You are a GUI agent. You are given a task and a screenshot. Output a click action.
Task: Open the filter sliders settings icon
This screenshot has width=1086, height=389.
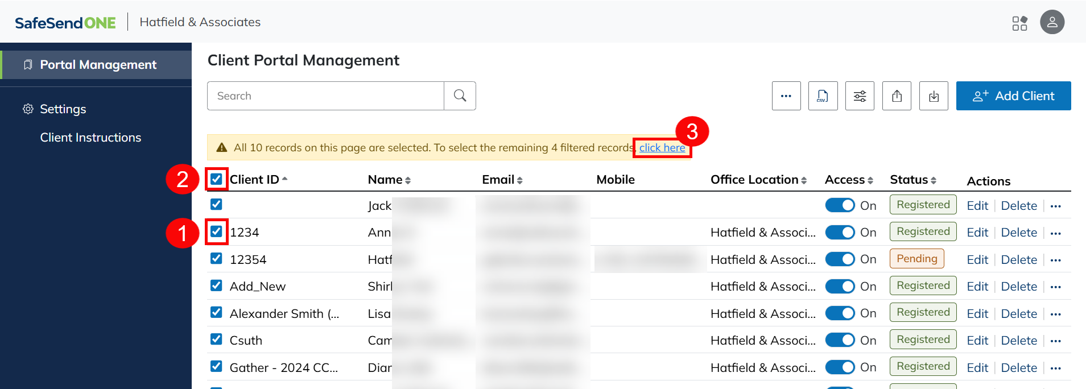[860, 96]
